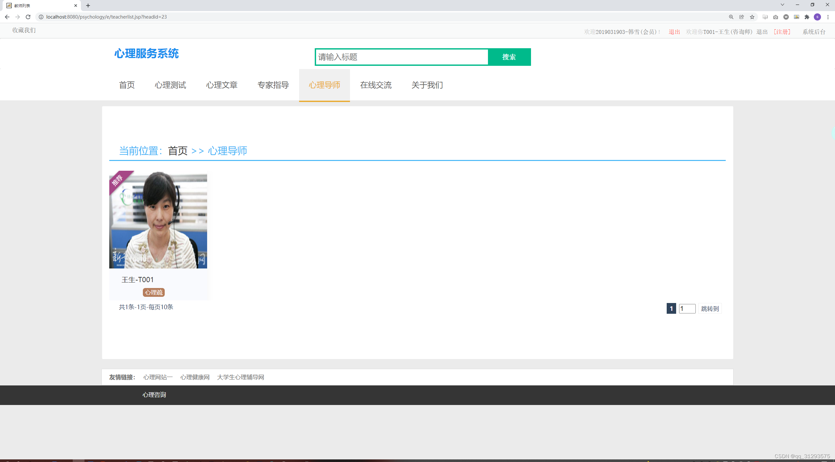
Task: Open the 在线交流 section
Action: click(x=376, y=85)
